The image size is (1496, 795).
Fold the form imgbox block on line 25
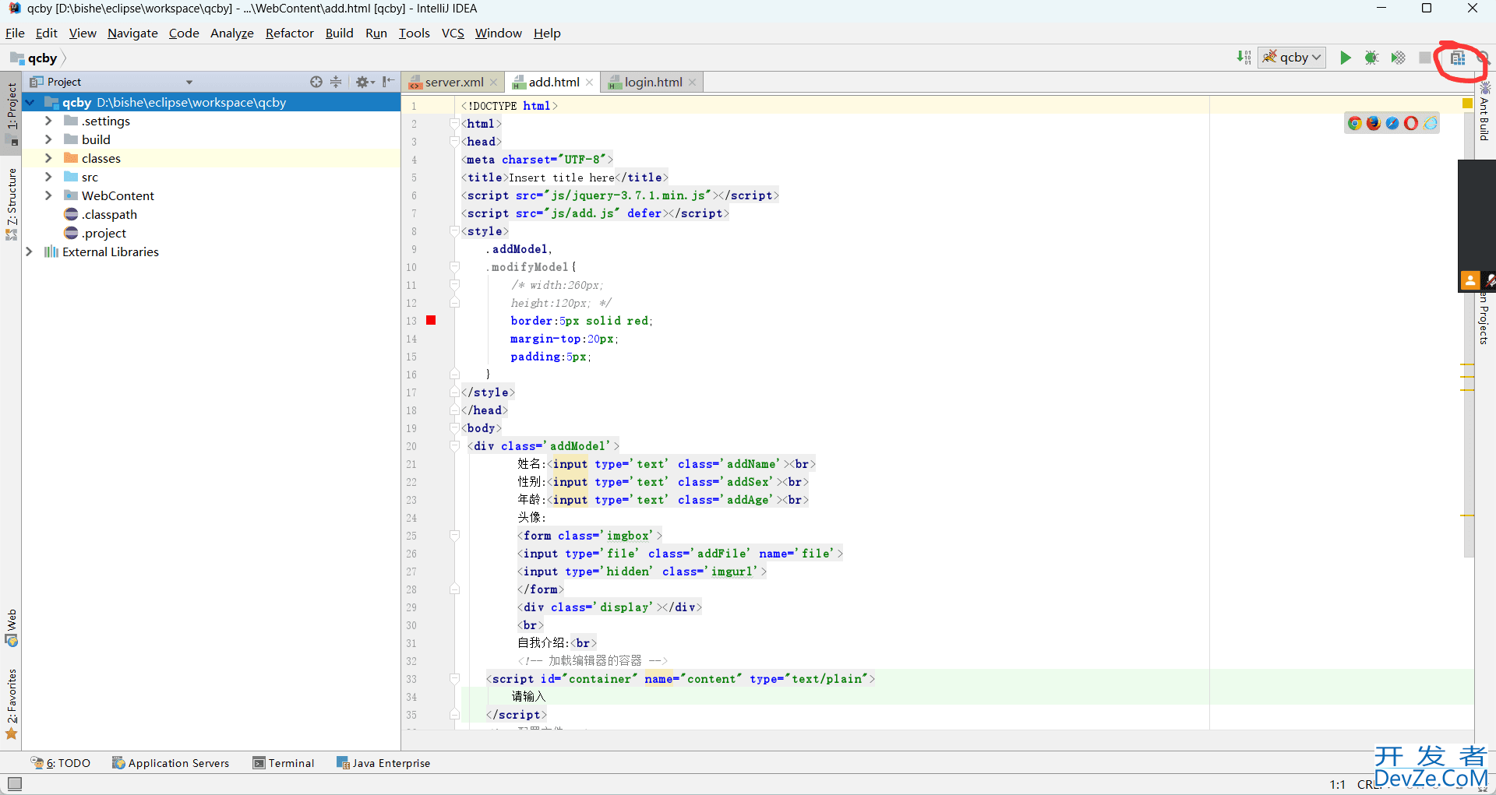[454, 536]
